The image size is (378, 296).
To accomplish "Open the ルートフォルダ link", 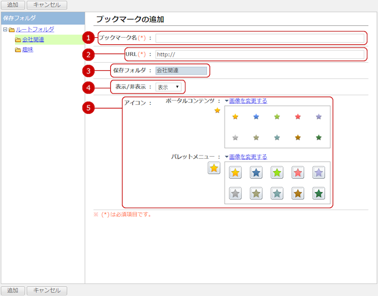I will coord(35,30).
